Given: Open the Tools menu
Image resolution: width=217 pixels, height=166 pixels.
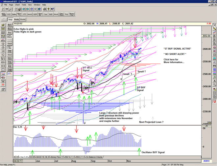Looking at the screenshot, I should pyautogui.click(x=24, y=5).
